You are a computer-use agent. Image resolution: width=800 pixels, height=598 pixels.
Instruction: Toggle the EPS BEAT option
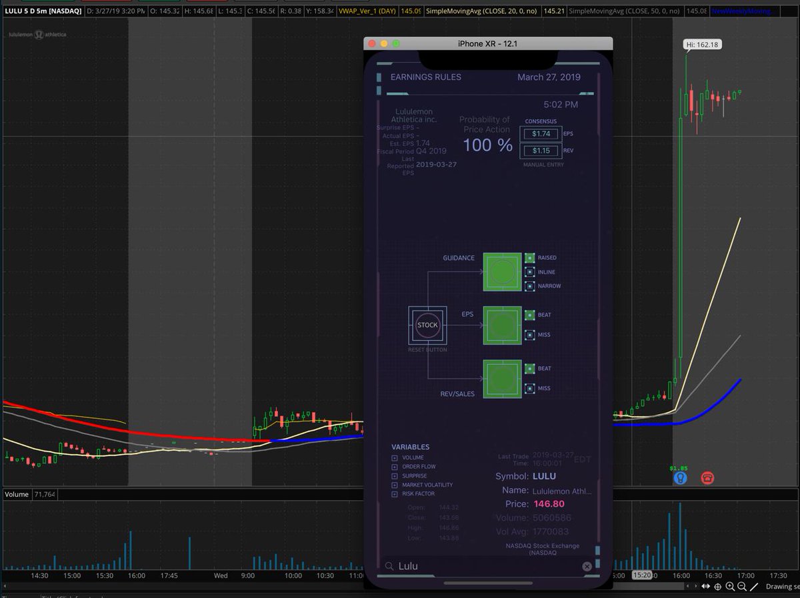530,314
